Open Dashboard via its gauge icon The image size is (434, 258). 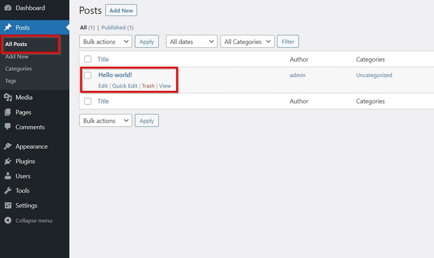coord(8,8)
